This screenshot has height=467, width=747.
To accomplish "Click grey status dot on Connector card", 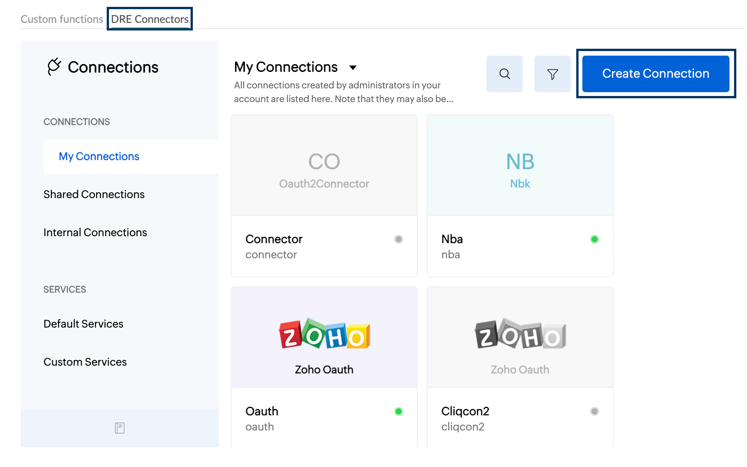I will pos(399,239).
